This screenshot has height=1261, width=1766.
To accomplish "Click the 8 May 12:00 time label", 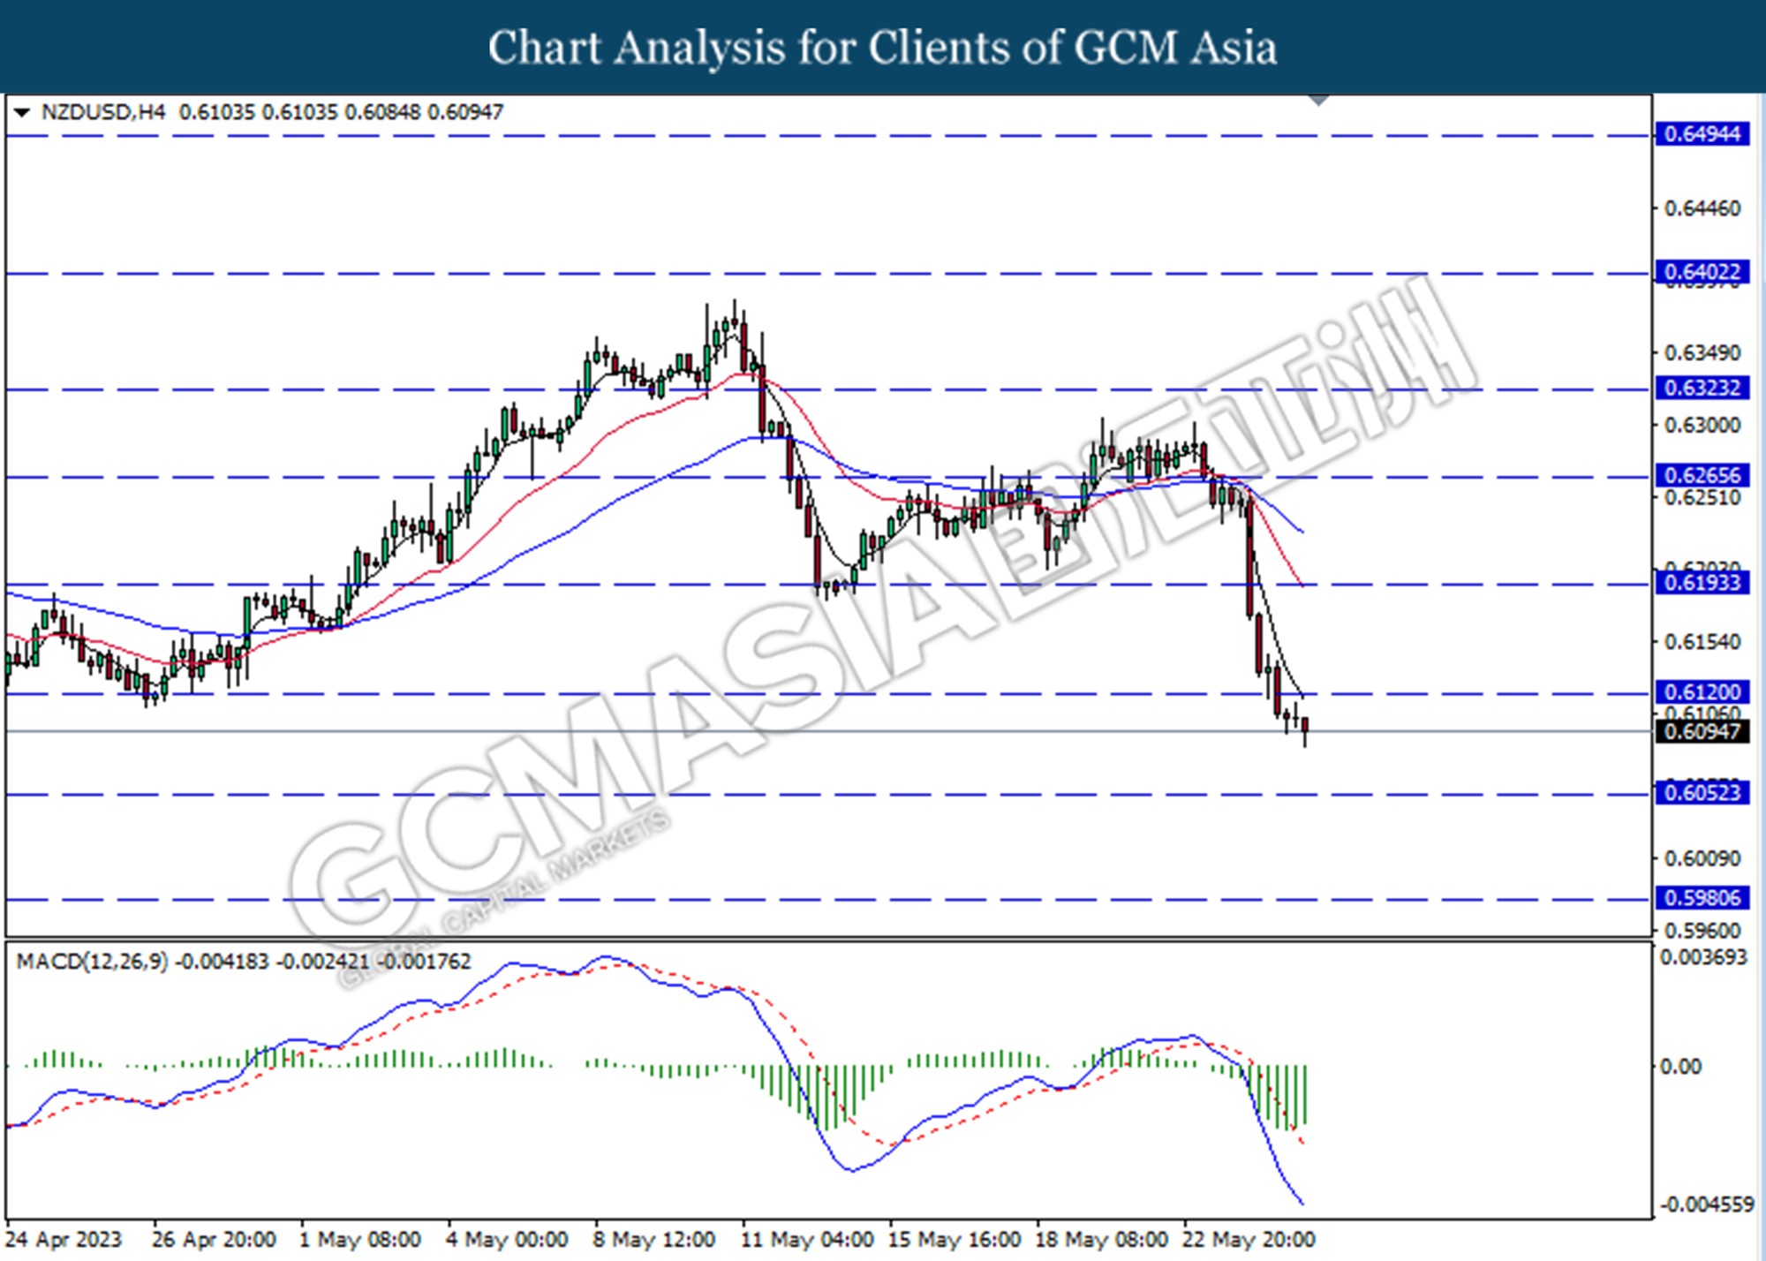I will [x=654, y=1240].
